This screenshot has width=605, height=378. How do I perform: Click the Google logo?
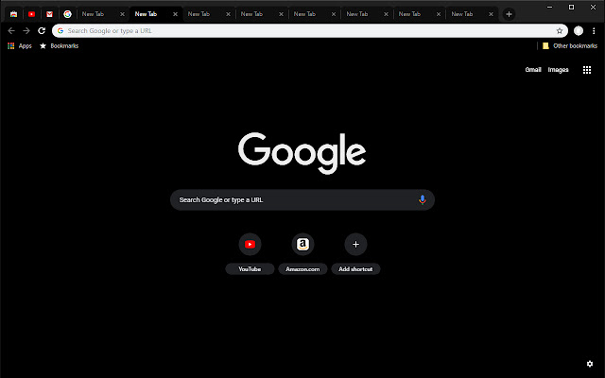pyautogui.click(x=302, y=153)
